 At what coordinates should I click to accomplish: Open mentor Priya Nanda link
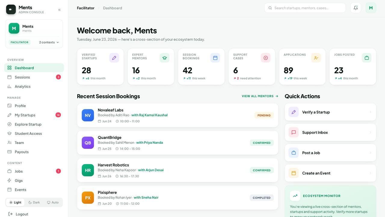(x=149, y=142)
